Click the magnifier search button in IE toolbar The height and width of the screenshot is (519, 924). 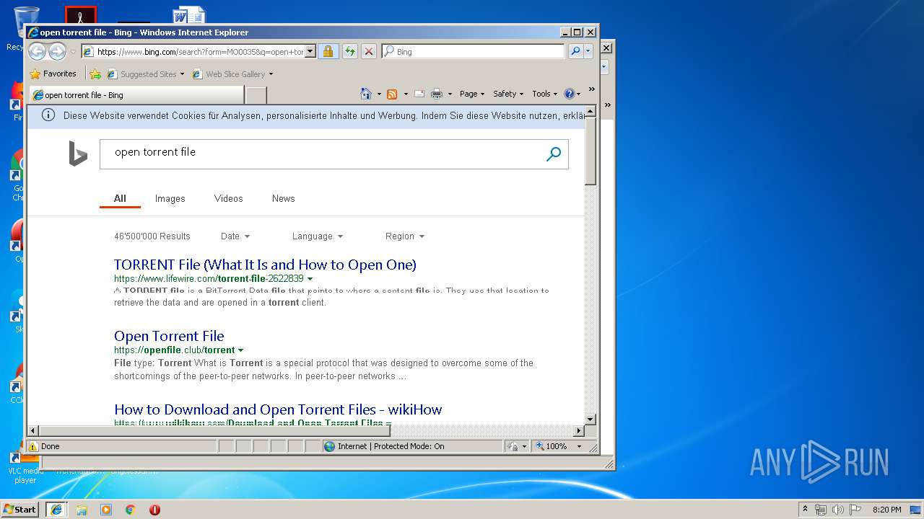tap(575, 51)
